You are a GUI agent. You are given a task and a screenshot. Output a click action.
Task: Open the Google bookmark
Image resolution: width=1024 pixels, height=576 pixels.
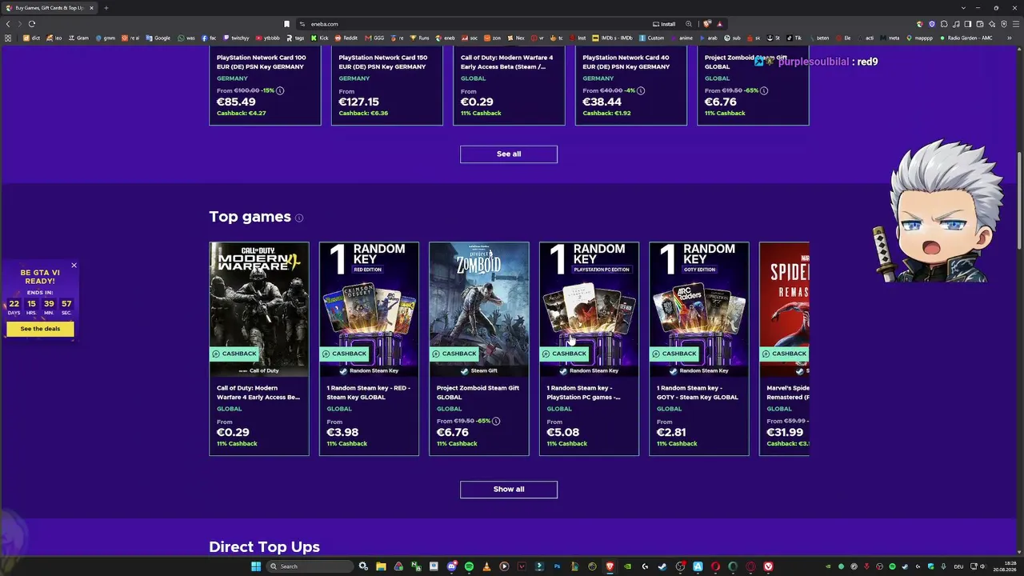158,38
